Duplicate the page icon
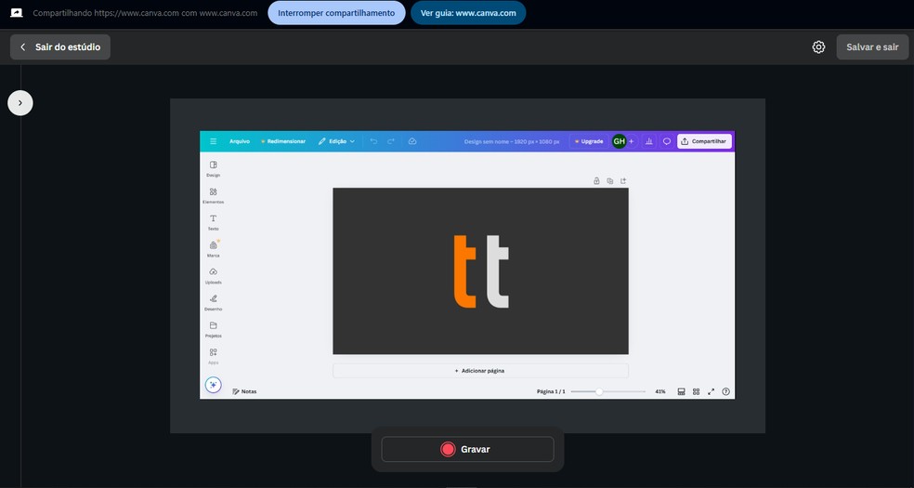Viewport: 914px width, 488px height. (609, 180)
